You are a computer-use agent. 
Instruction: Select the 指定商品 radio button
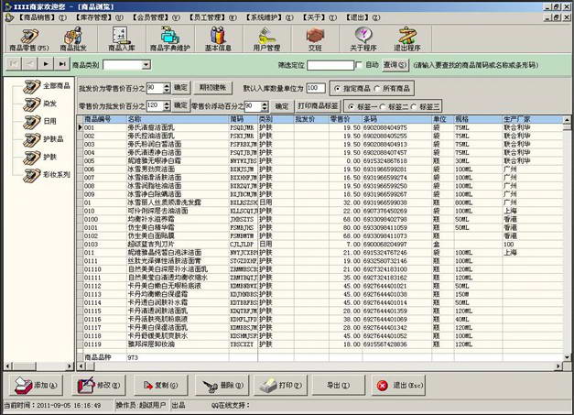point(337,88)
